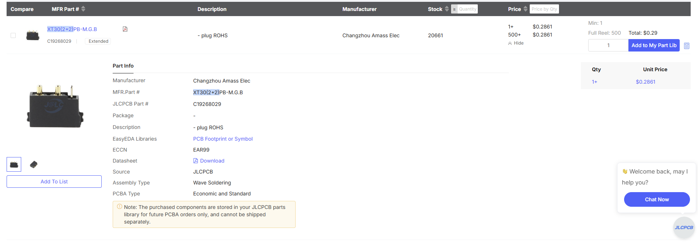Click the JLCPCB floating chat bubble icon
The width and height of the screenshot is (698, 244).
pyautogui.click(x=684, y=228)
